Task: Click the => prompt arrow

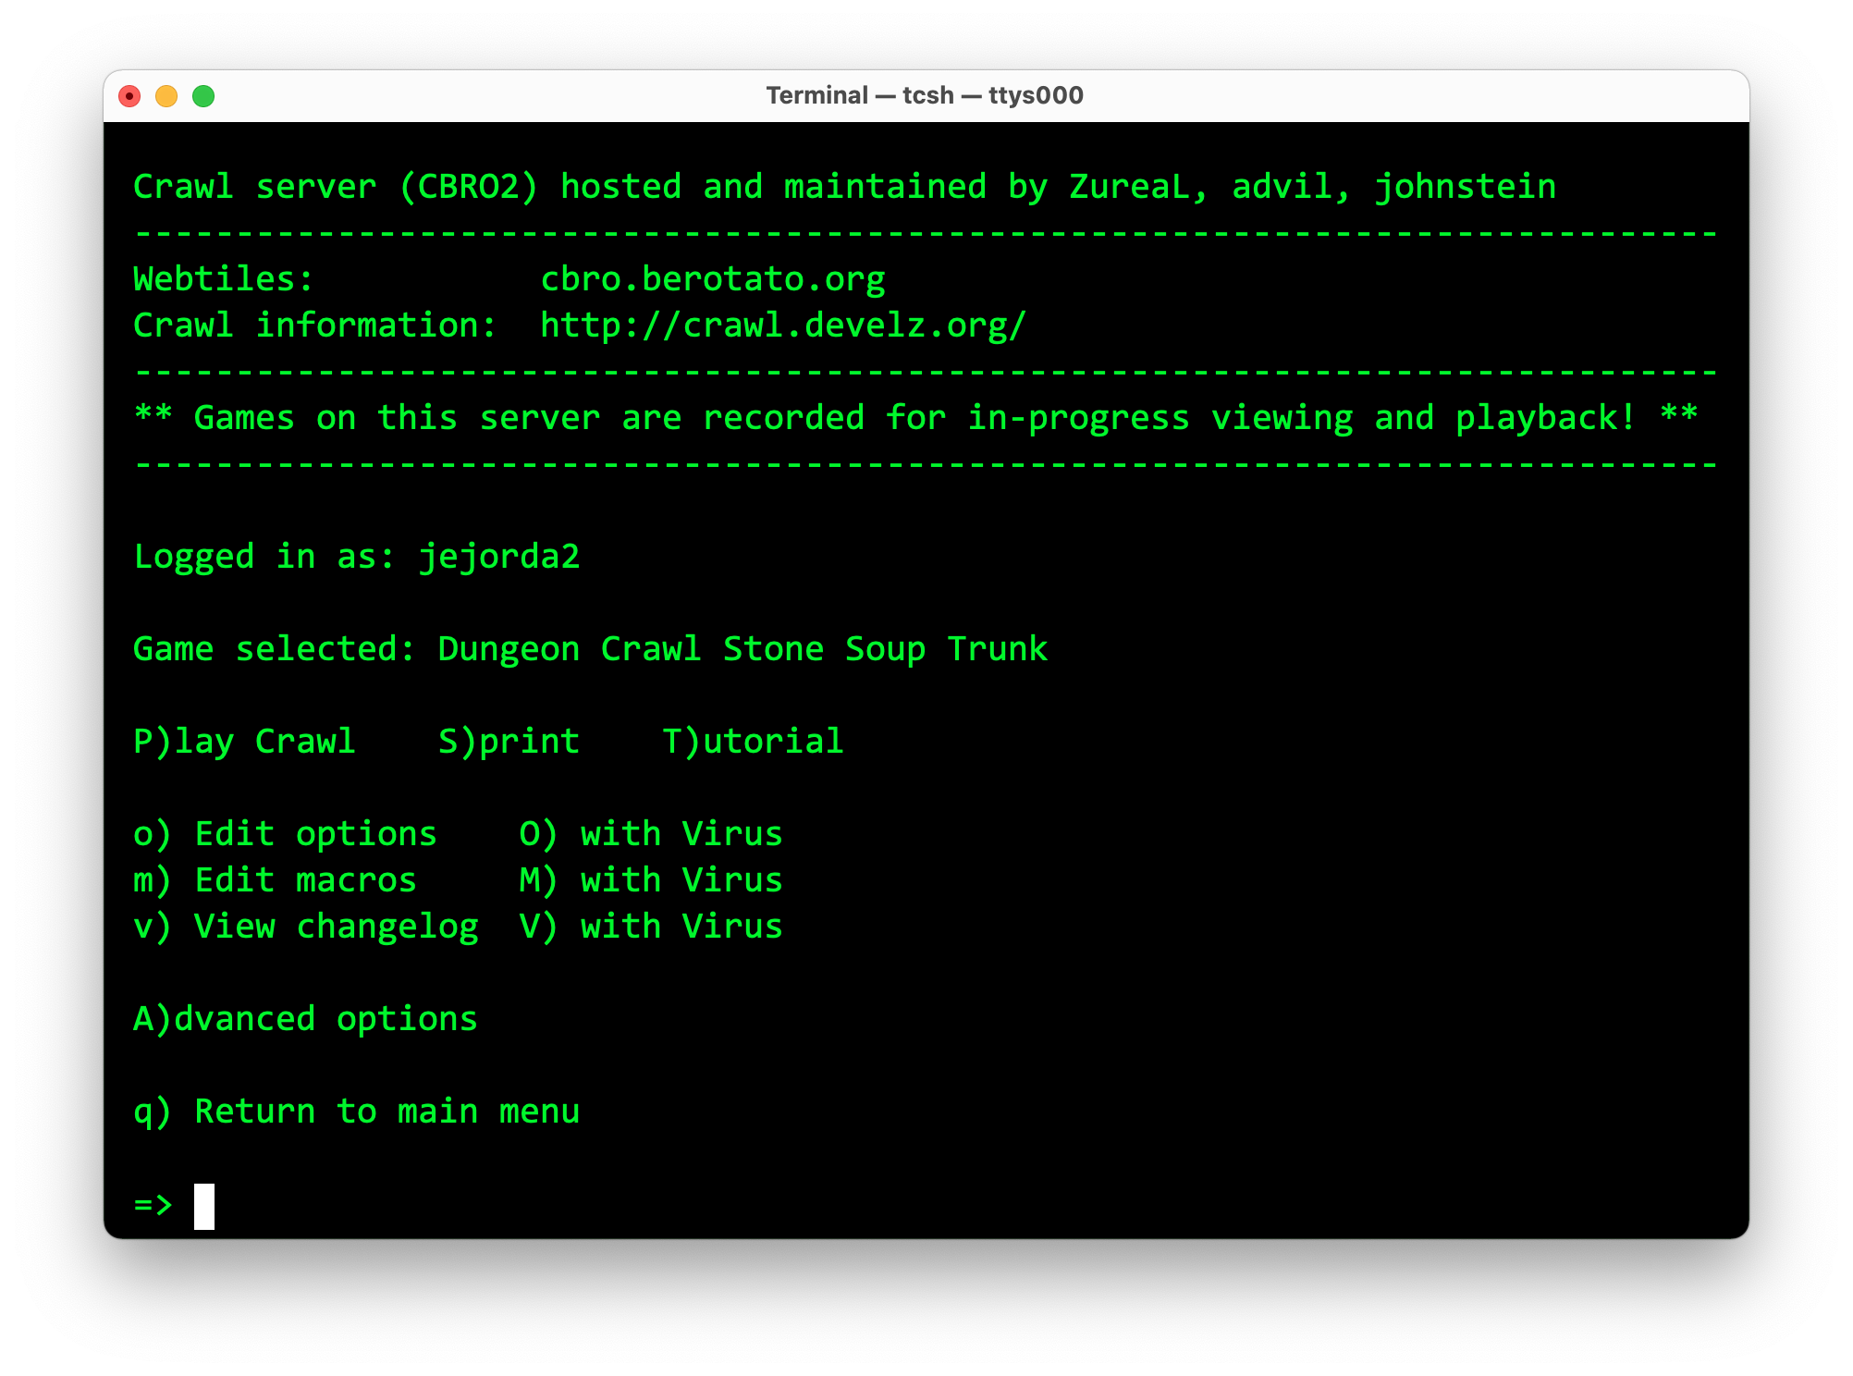Action: [x=153, y=1205]
